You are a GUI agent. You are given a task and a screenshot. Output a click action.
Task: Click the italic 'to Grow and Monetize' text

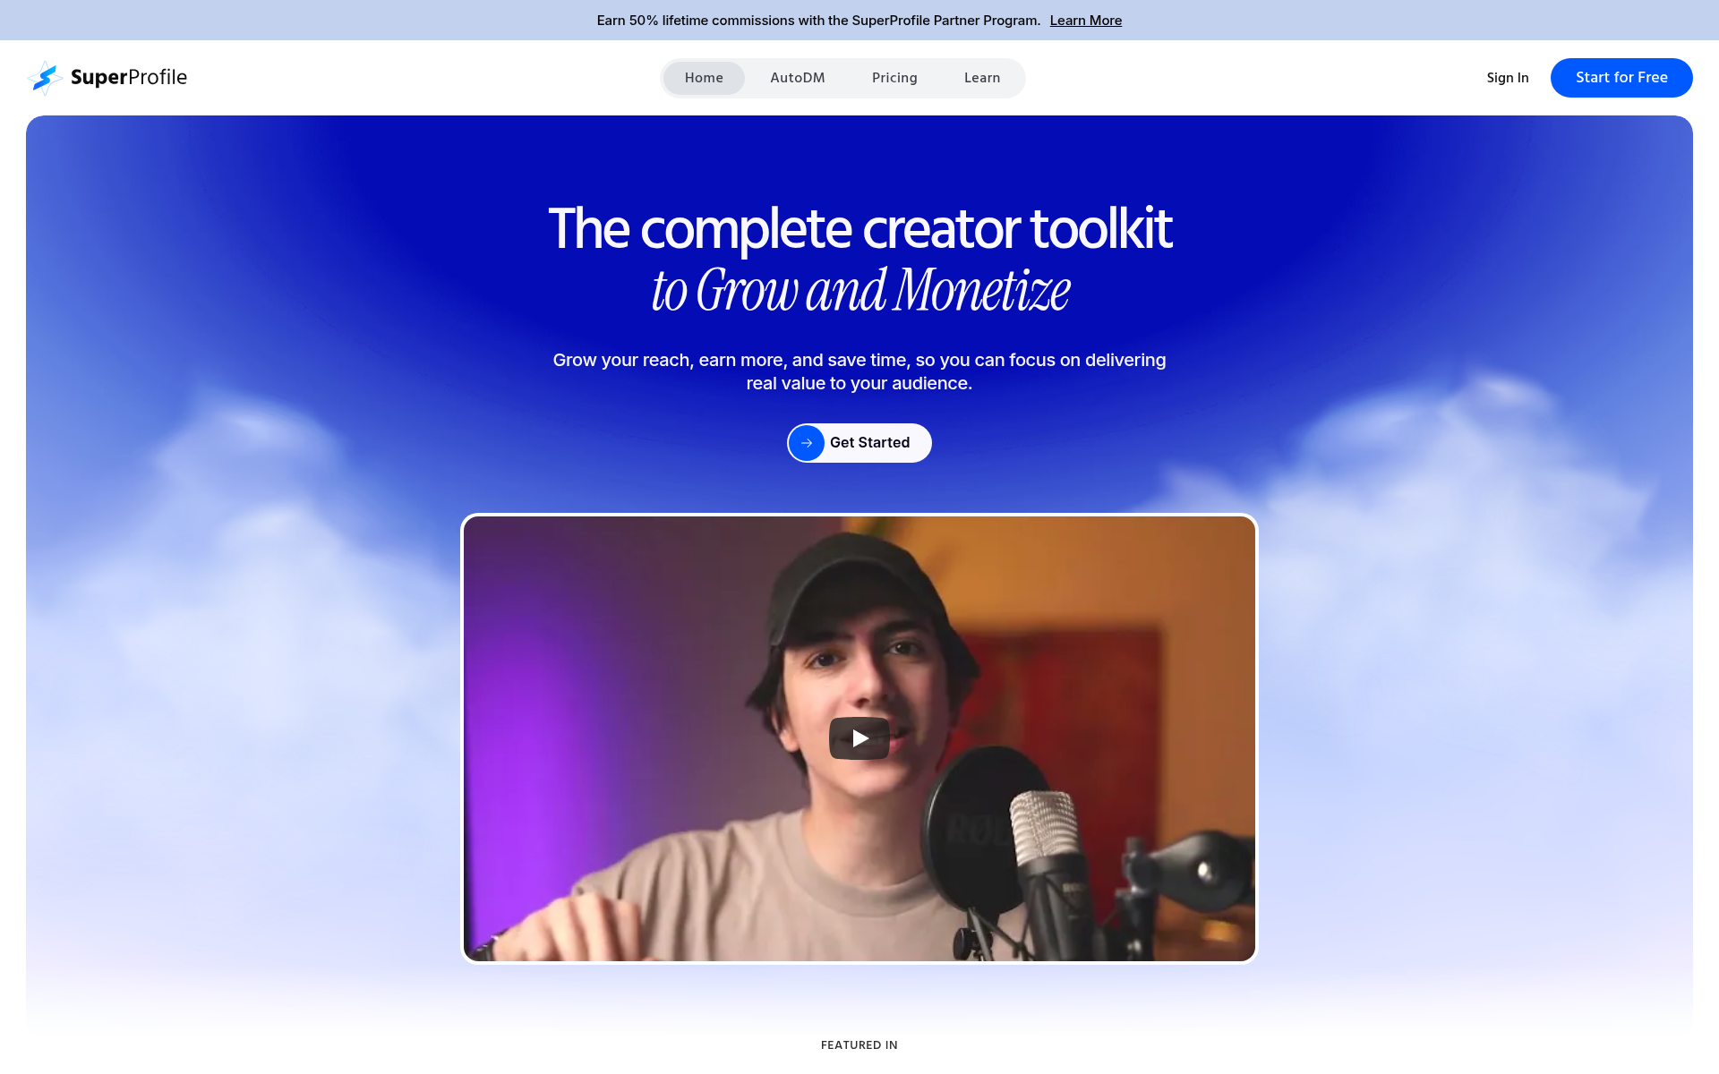860,291
